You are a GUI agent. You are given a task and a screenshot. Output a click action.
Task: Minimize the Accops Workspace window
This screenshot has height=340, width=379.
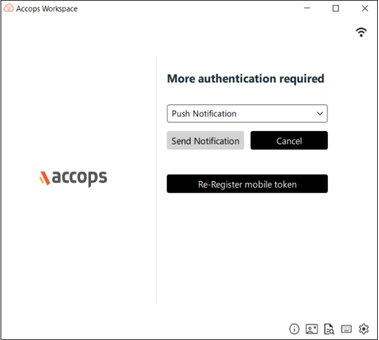tap(307, 8)
